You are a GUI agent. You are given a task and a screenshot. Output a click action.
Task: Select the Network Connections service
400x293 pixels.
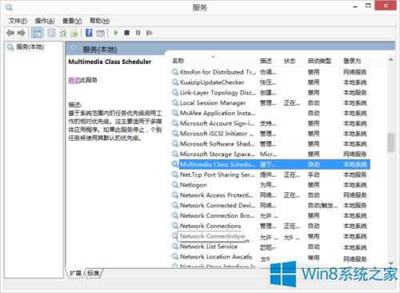[270, 226]
